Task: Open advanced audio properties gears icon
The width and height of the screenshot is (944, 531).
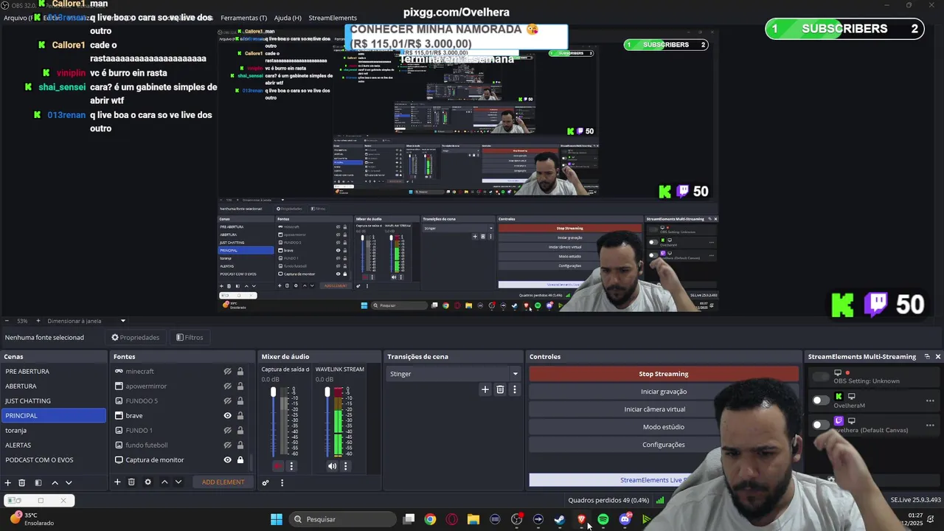Action: [265, 482]
